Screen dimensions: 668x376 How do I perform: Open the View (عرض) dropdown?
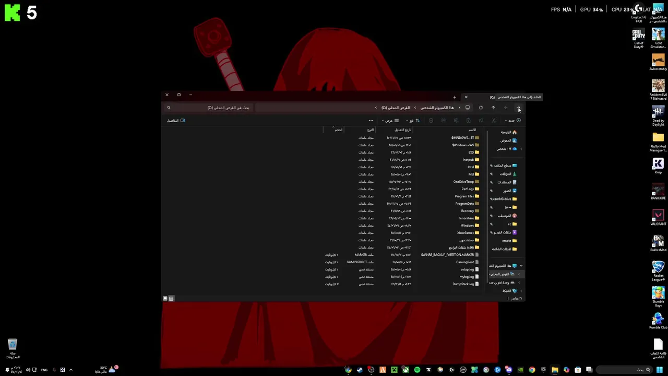(x=390, y=121)
